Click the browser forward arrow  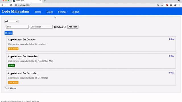point(7,5)
